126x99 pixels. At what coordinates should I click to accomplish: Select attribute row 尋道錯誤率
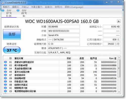pyautogui.click(x=60, y=75)
